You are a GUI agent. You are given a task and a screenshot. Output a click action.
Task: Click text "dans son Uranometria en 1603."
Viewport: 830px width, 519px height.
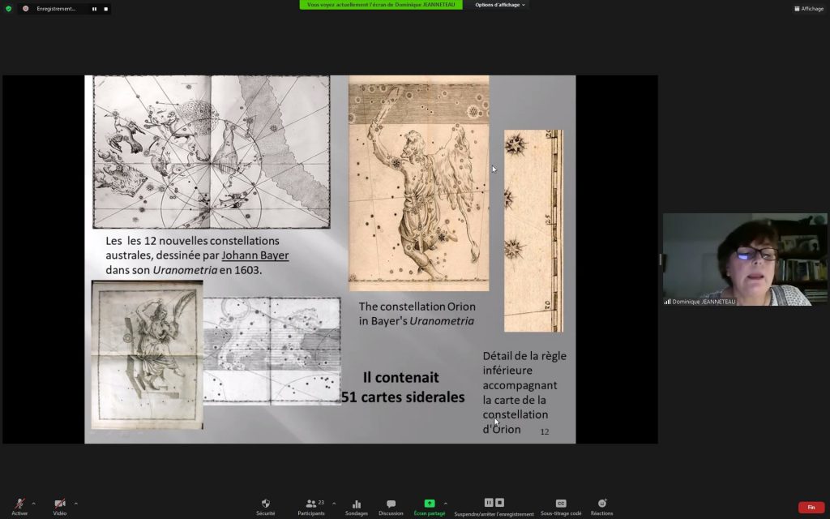[x=184, y=270]
